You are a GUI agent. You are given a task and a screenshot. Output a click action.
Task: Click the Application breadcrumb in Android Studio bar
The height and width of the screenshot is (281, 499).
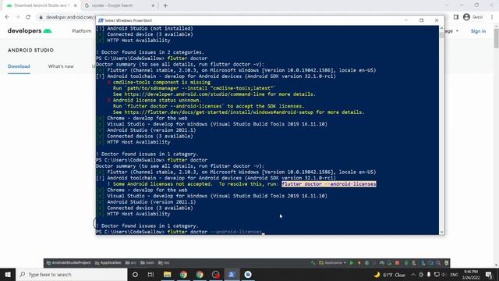[x=108, y=263]
